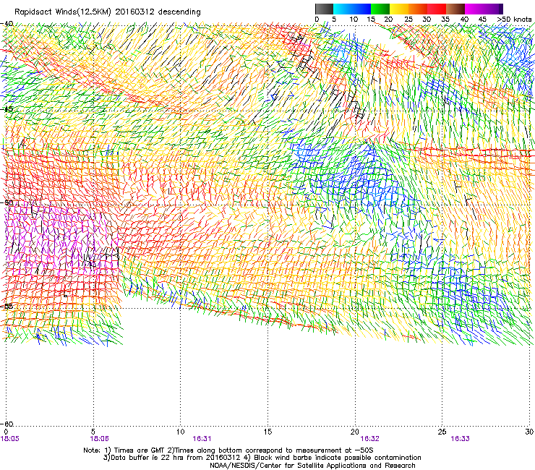Click the 'Times are GMT' note line
Image resolution: width=535 pixels, height=470 pixels.
228,450
